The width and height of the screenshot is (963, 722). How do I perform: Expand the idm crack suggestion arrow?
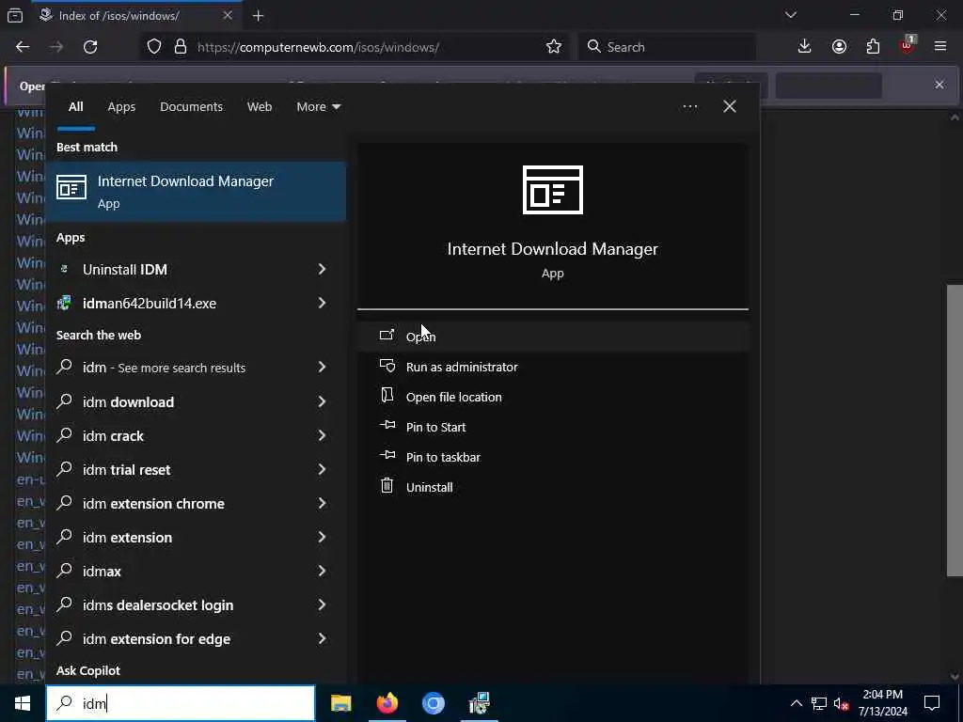tap(322, 436)
